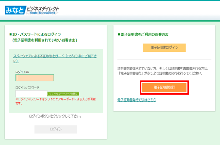
Task: Focus the ログインパスワード input field
Action: click(31, 94)
